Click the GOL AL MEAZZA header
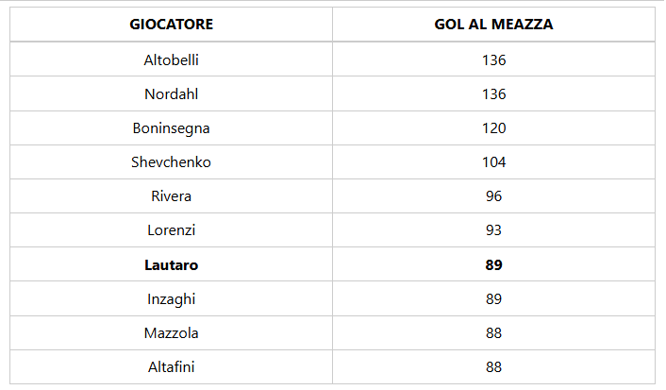This screenshot has width=666, height=390. [493, 25]
